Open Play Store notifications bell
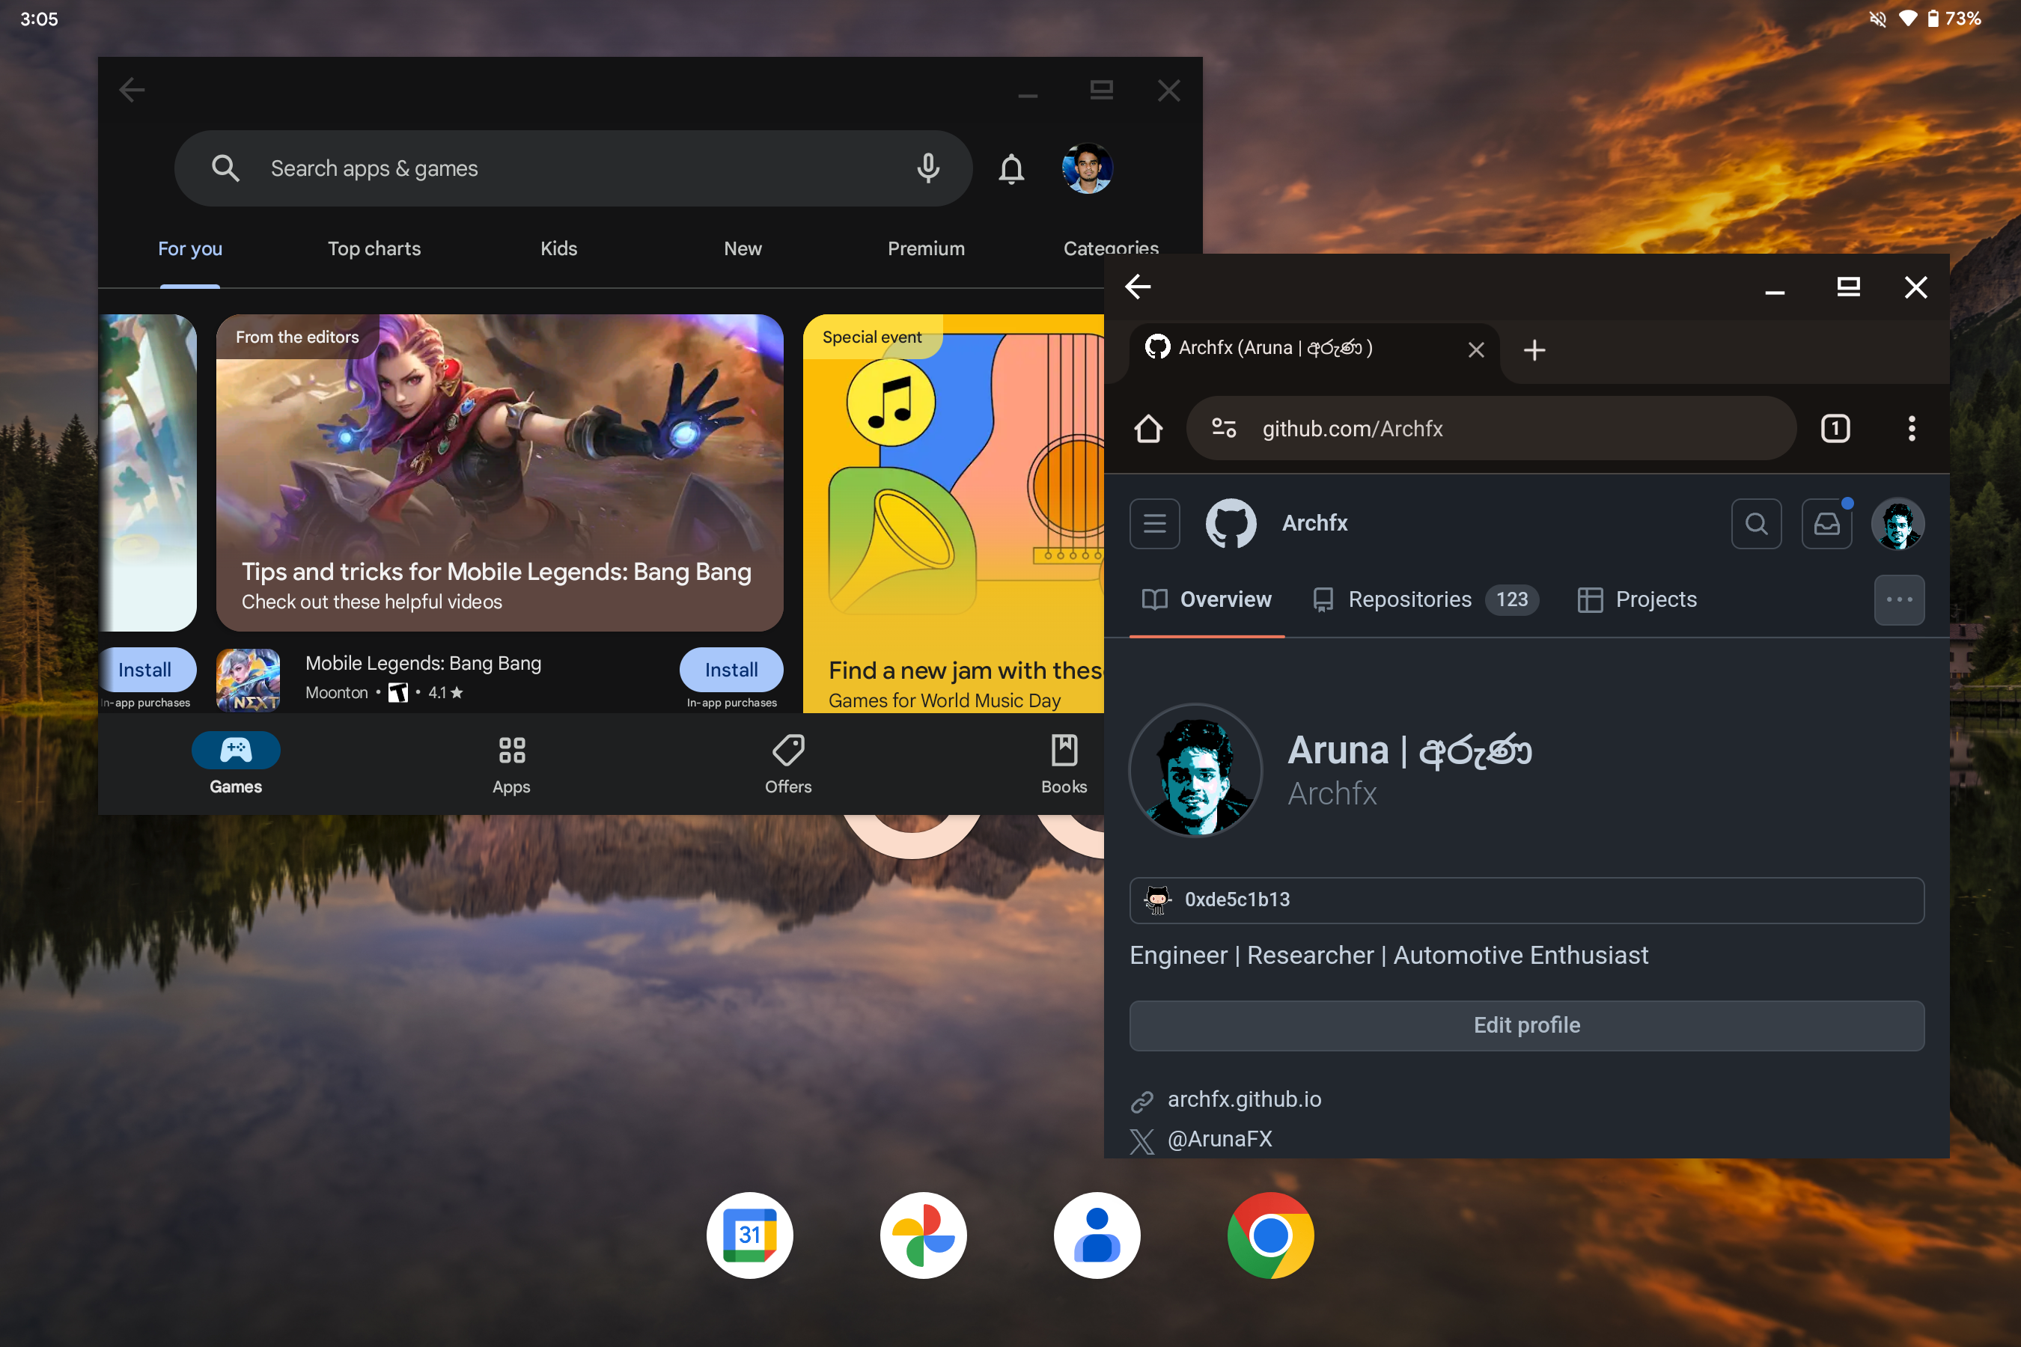Image resolution: width=2021 pixels, height=1347 pixels. tap(1011, 168)
